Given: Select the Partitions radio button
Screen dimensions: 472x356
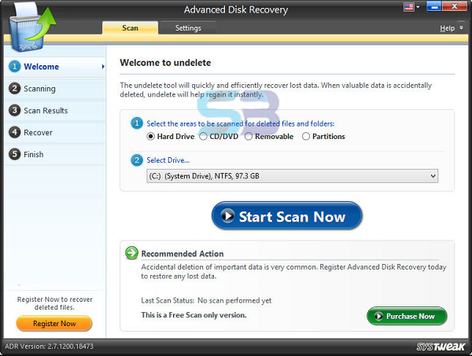Looking at the screenshot, I should (306, 137).
